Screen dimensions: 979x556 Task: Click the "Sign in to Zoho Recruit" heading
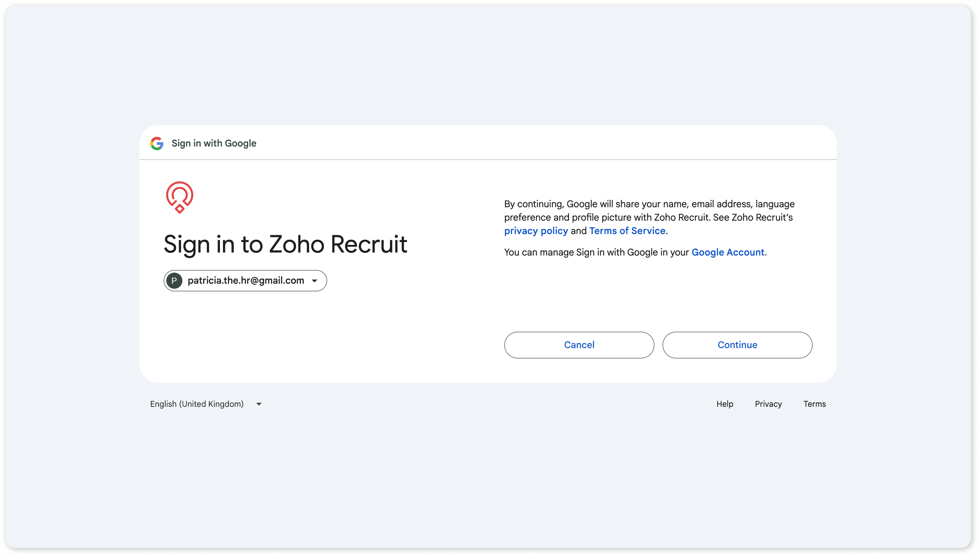click(285, 244)
